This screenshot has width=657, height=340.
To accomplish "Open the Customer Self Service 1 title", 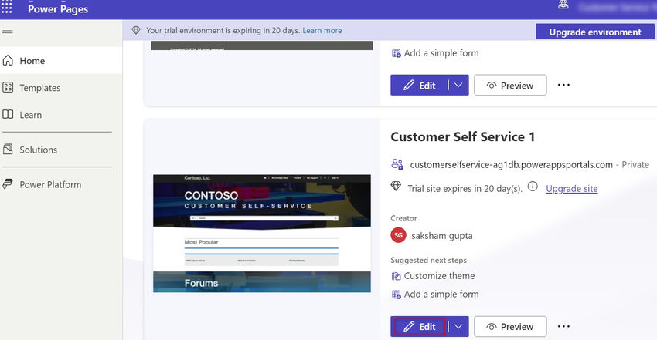I will pyautogui.click(x=462, y=137).
